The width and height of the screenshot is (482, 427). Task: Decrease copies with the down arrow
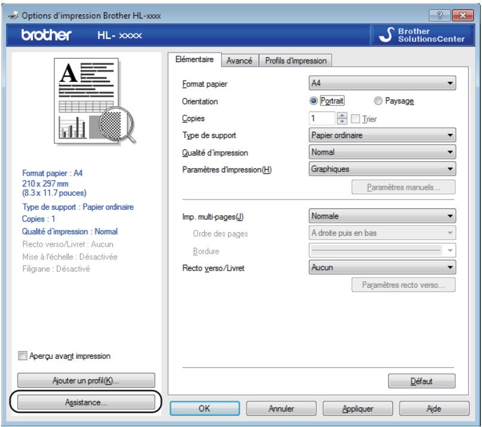pos(342,122)
